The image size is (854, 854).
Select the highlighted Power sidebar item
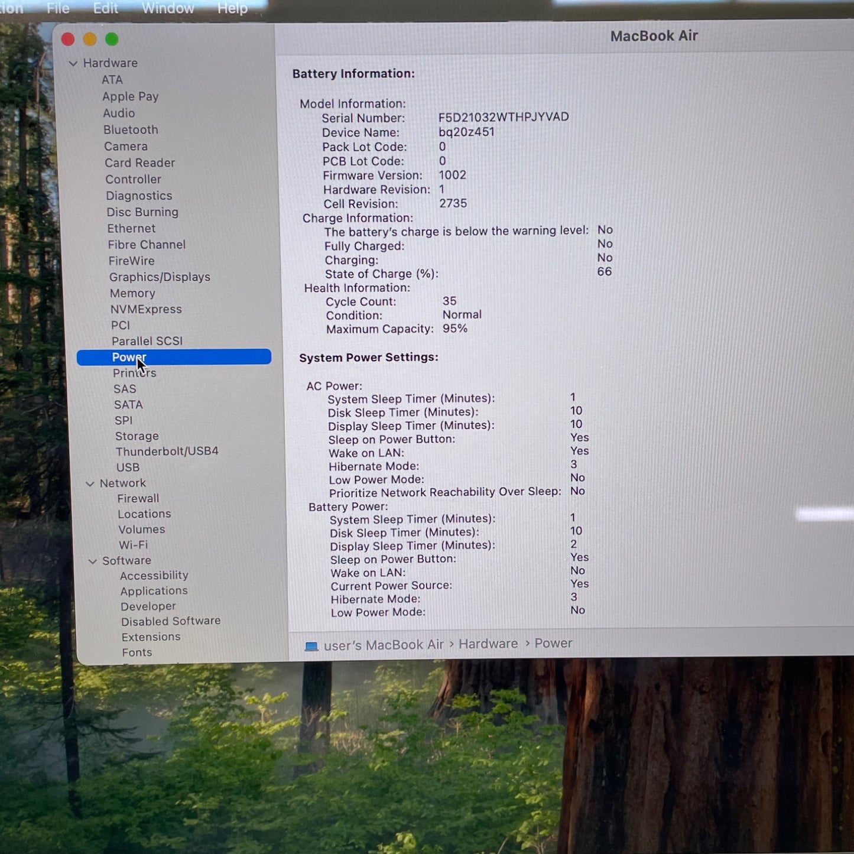click(174, 357)
